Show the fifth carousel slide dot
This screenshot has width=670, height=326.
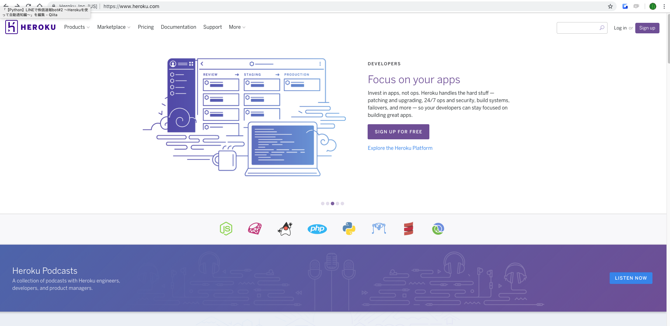pyautogui.click(x=342, y=204)
